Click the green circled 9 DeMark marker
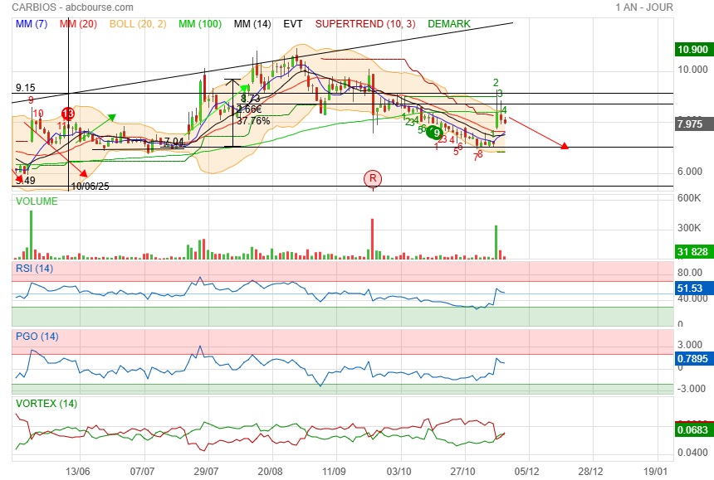This screenshot has height=480, width=714. click(x=436, y=132)
